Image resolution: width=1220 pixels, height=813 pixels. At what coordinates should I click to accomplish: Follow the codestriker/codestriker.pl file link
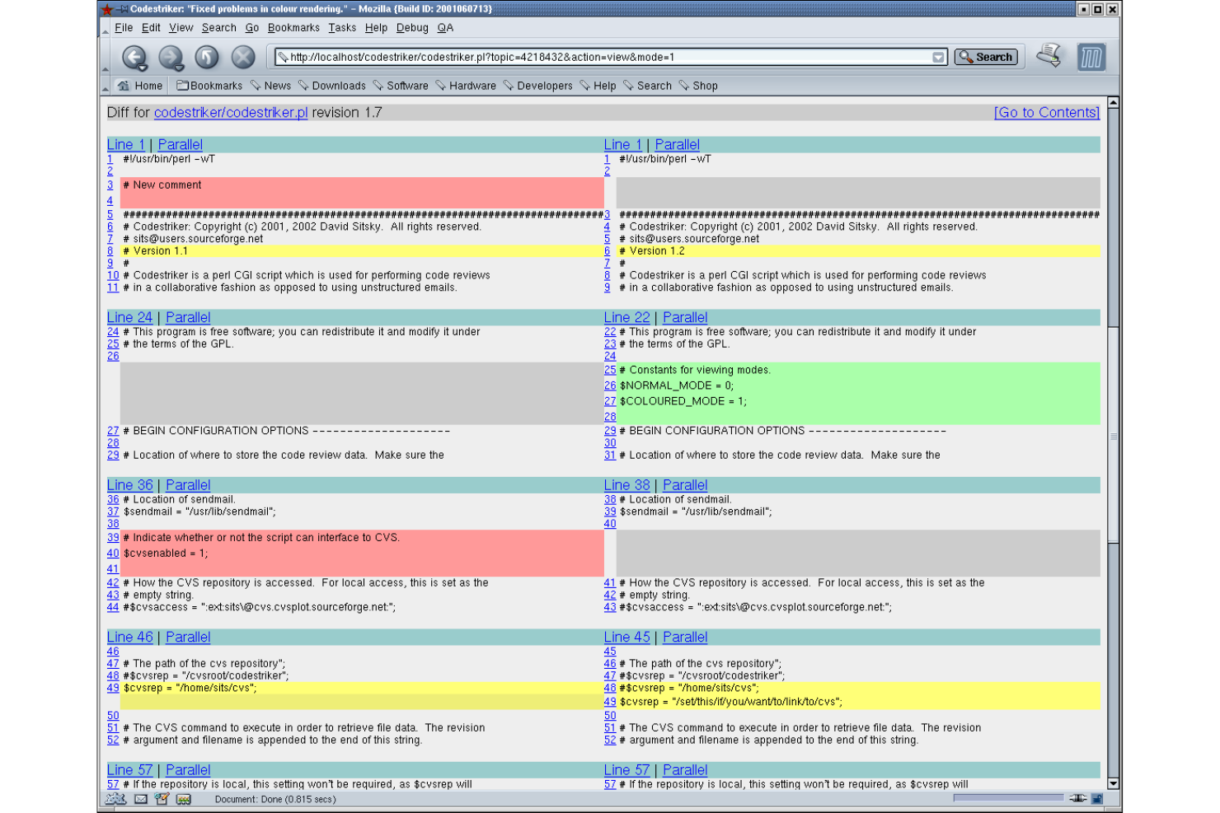pyautogui.click(x=231, y=112)
